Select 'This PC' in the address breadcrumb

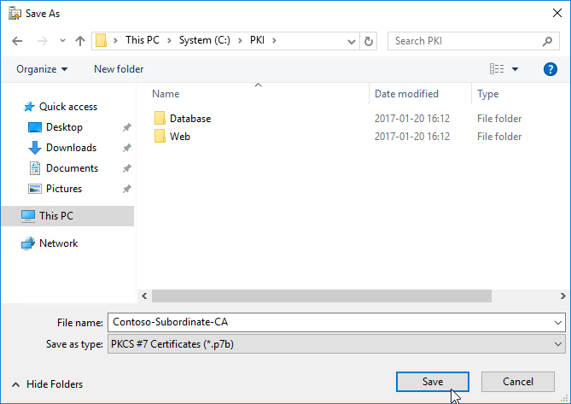tap(143, 40)
